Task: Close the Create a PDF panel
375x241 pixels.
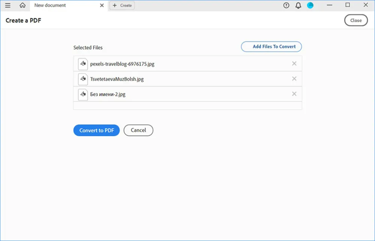Action: 356,20
